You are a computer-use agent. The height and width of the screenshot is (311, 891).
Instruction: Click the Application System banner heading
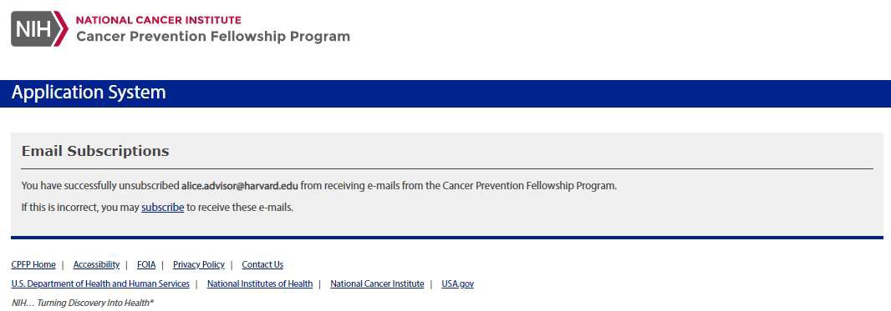click(x=89, y=93)
